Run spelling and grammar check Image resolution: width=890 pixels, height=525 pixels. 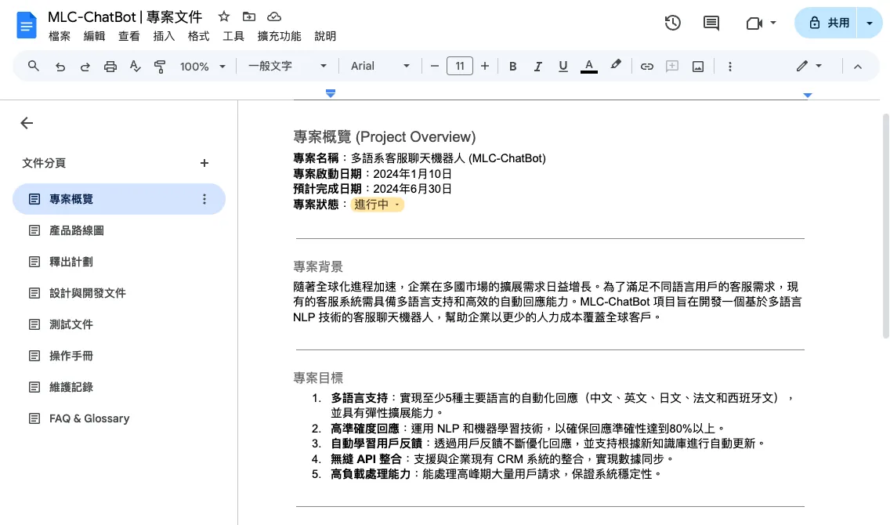pos(135,67)
